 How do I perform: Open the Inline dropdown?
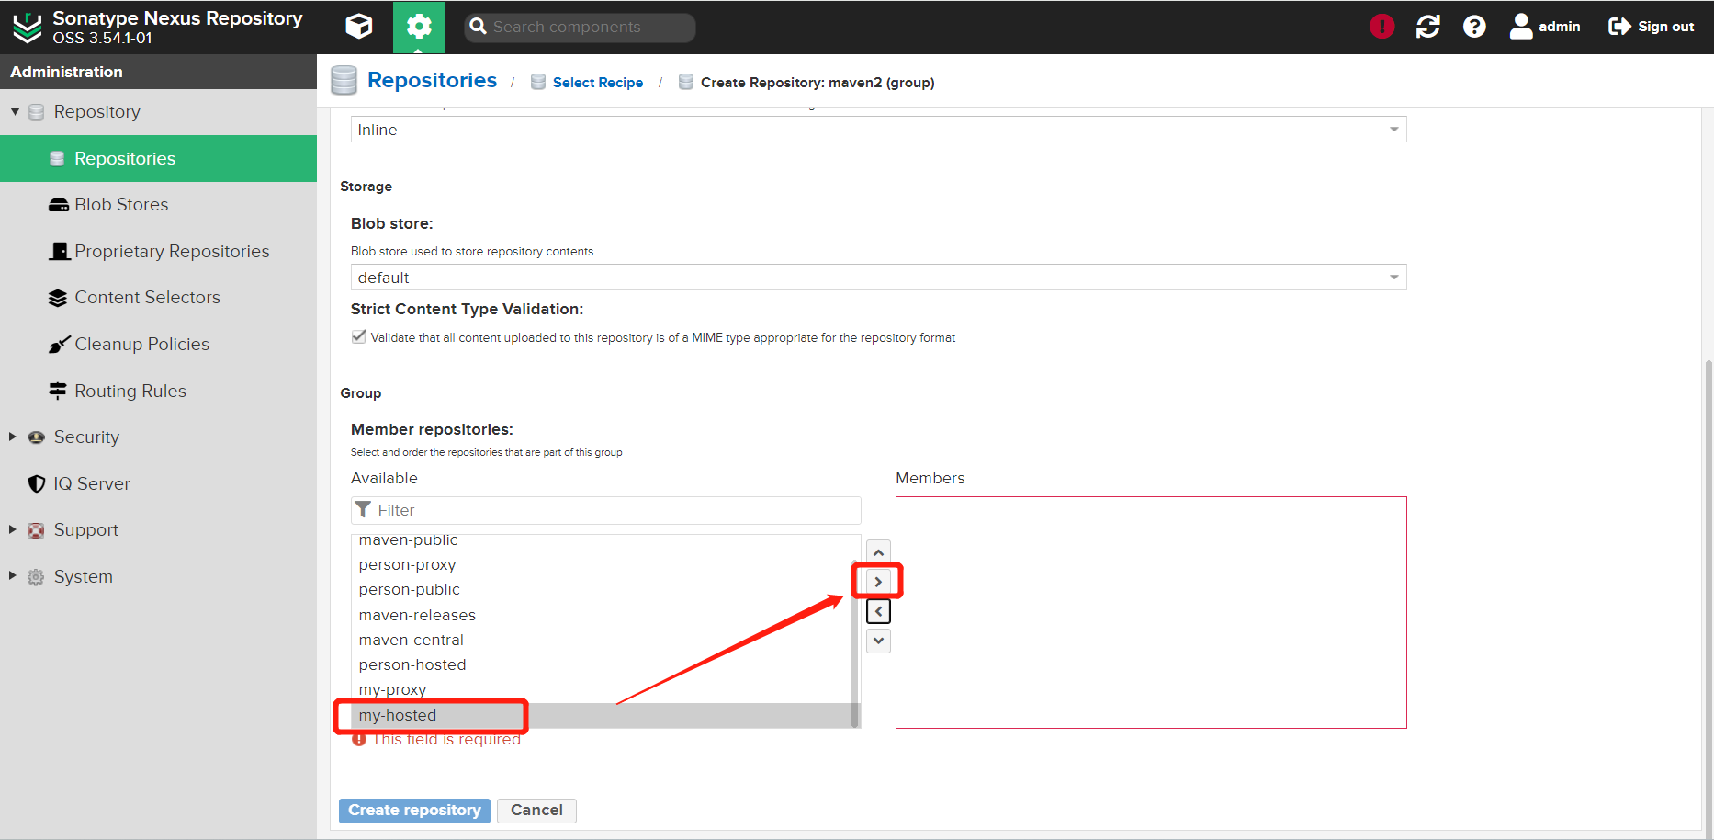pyautogui.click(x=878, y=130)
